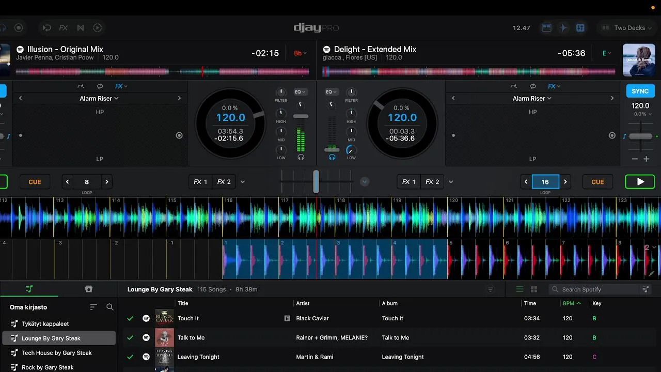Focus the Search Spotify field
Viewport: 661px width, 372px height.
pyautogui.click(x=594, y=289)
